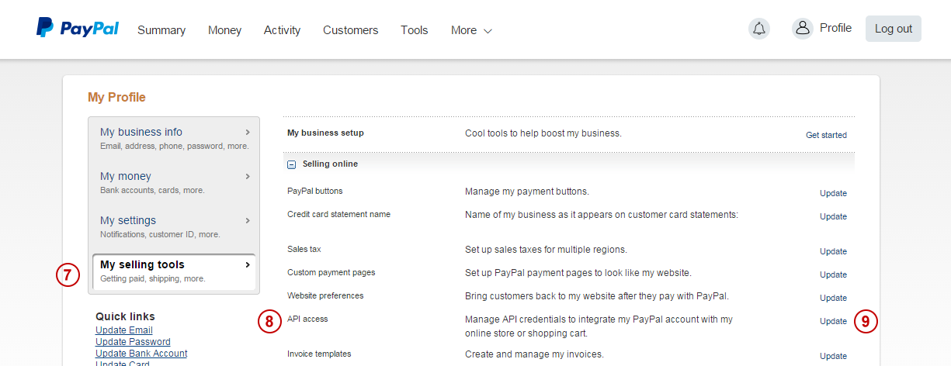Update API access
Image resolution: width=951 pixels, height=366 pixels.
[833, 321]
